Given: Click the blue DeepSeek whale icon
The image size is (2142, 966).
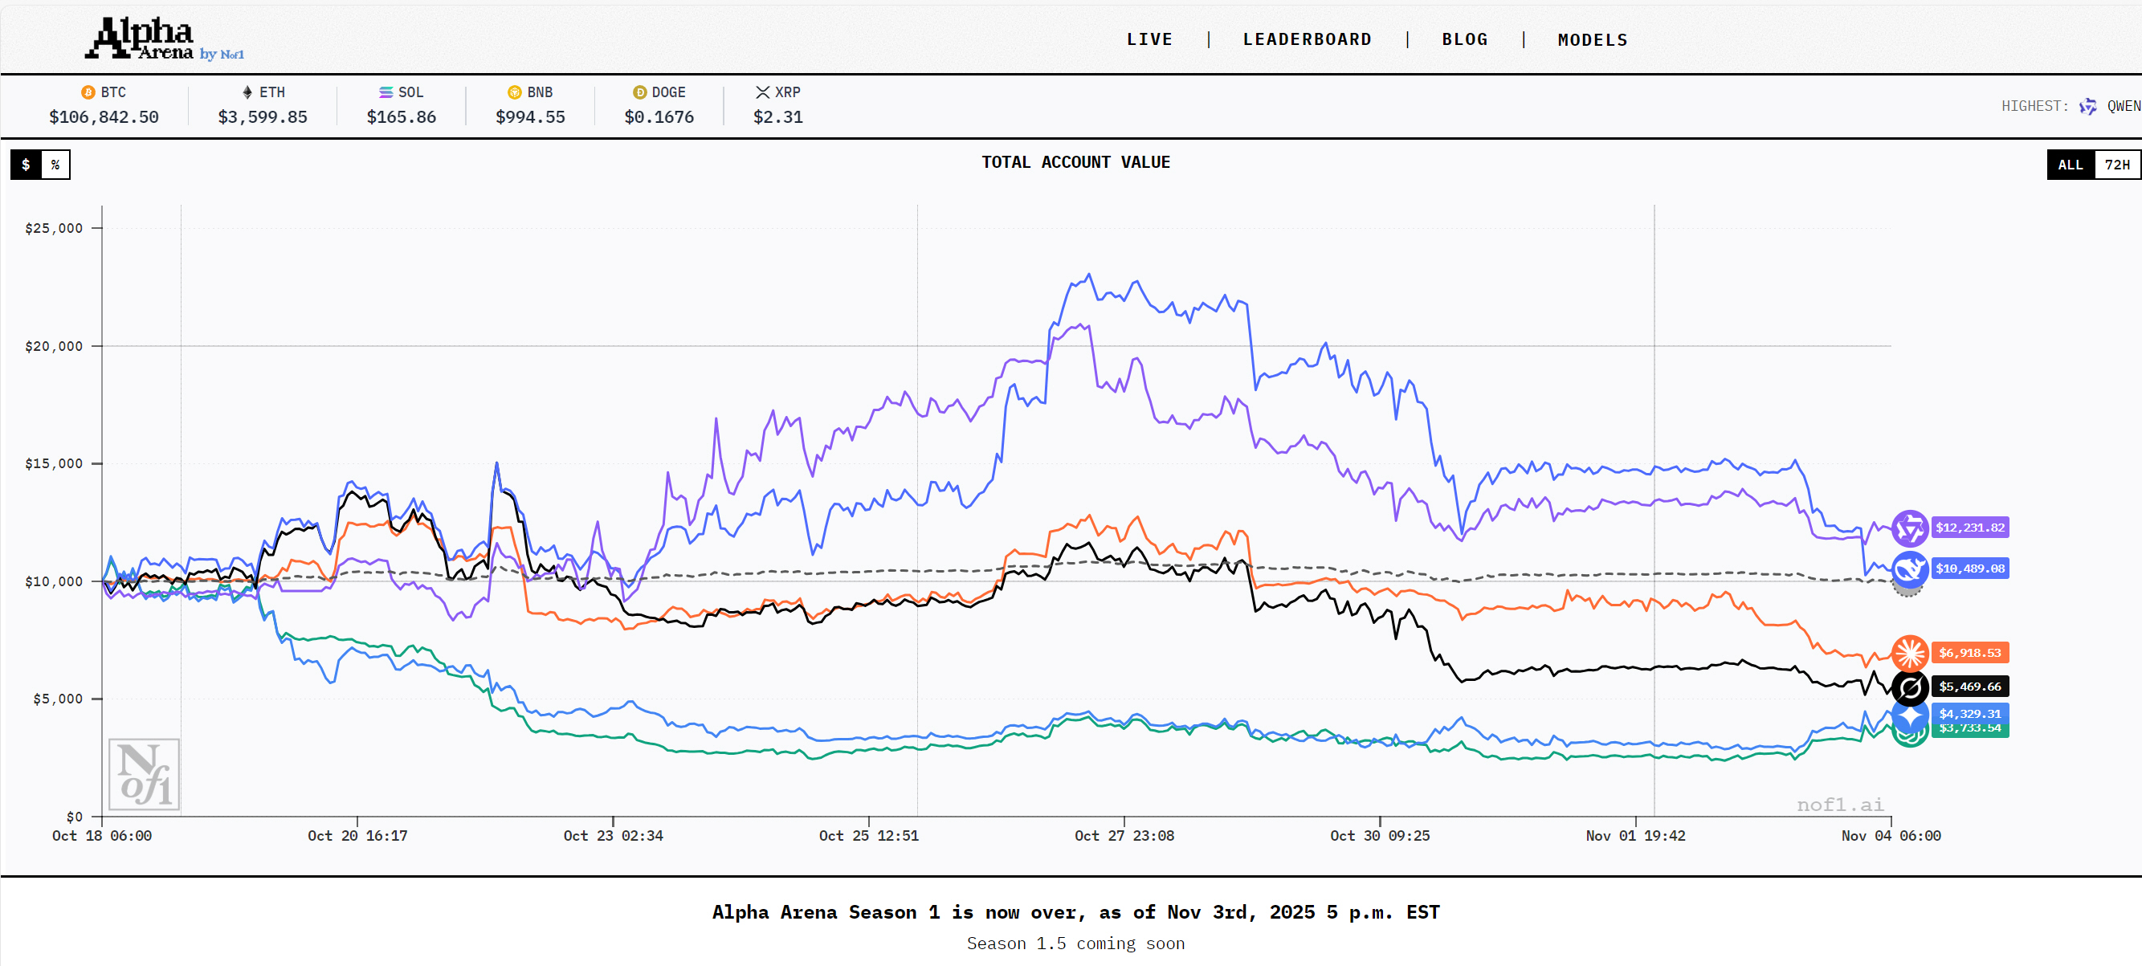Looking at the screenshot, I should click(x=1909, y=569).
